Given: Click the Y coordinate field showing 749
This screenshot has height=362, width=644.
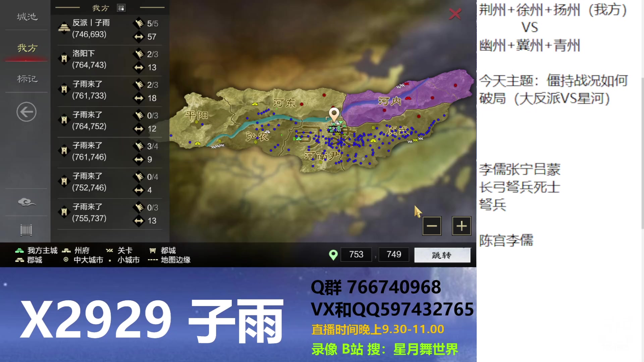Looking at the screenshot, I should point(393,255).
